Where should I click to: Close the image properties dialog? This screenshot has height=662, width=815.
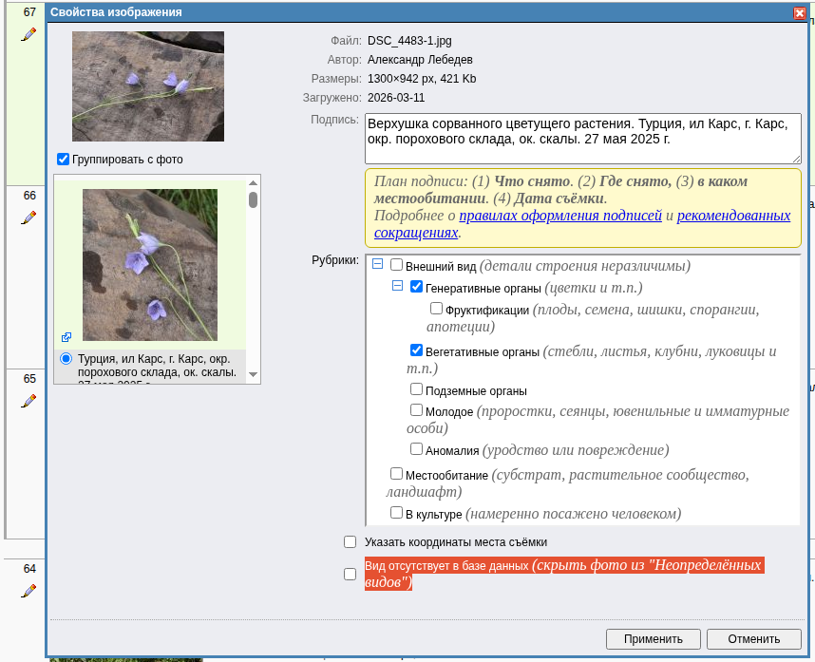click(x=799, y=13)
